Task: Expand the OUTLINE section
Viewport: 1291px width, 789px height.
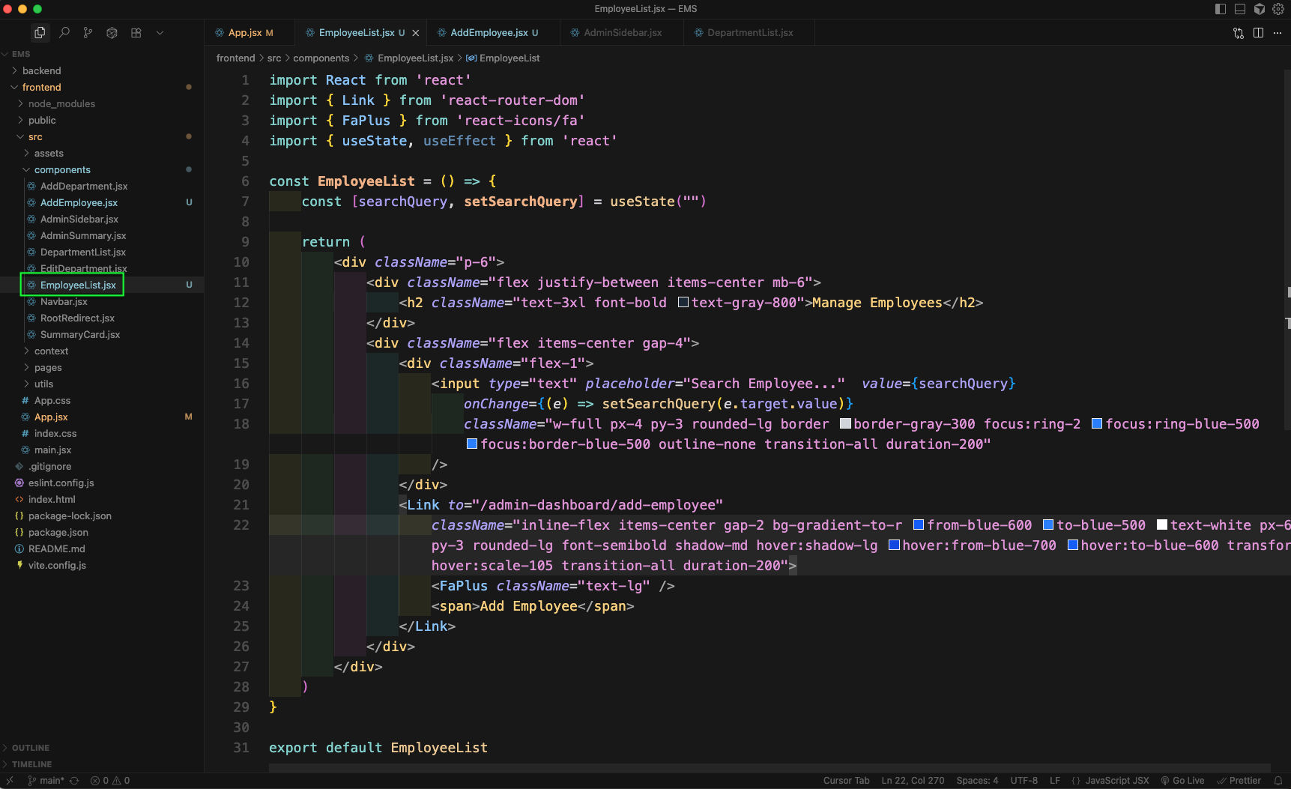Action: (x=102, y=748)
